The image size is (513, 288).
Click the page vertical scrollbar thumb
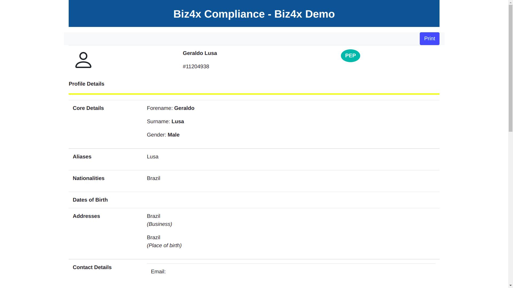tap(511, 68)
